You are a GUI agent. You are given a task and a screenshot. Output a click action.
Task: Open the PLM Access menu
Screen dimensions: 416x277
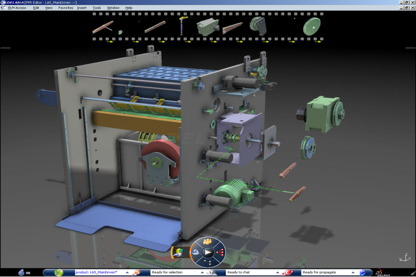[x=17, y=8]
